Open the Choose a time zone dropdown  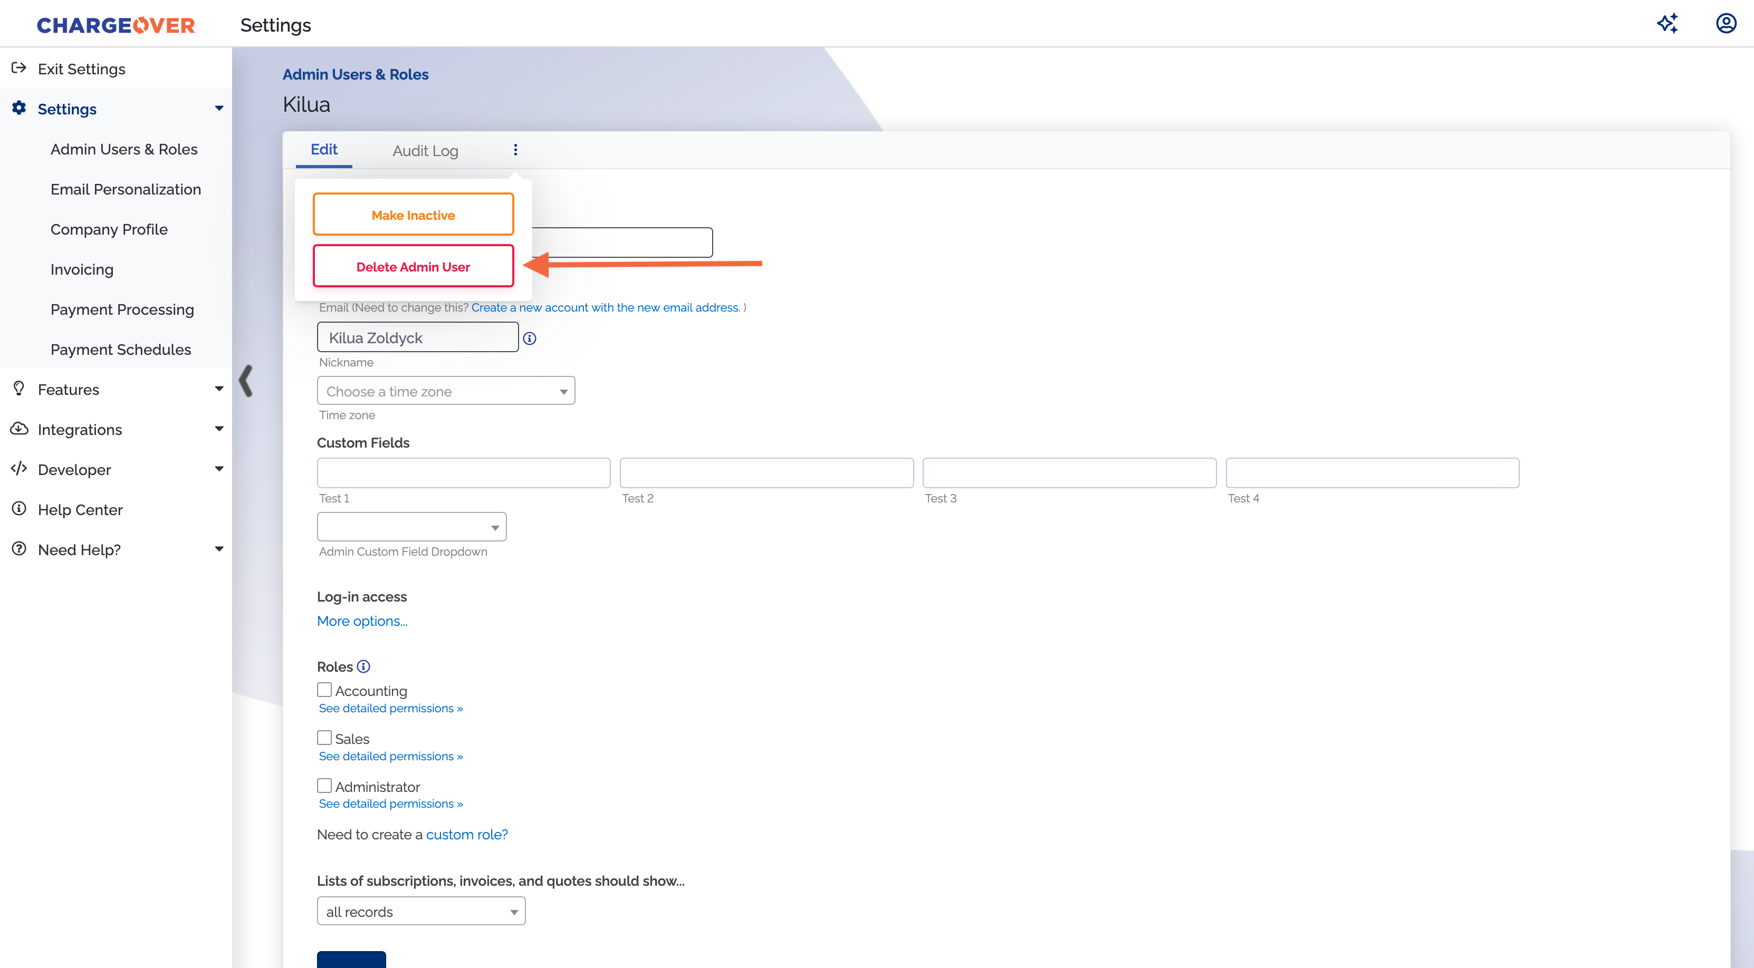[446, 391]
